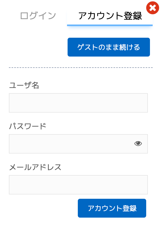Toggle password visibility with the eye icon
Viewport: 161px width, 230px height.
tap(138, 144)
